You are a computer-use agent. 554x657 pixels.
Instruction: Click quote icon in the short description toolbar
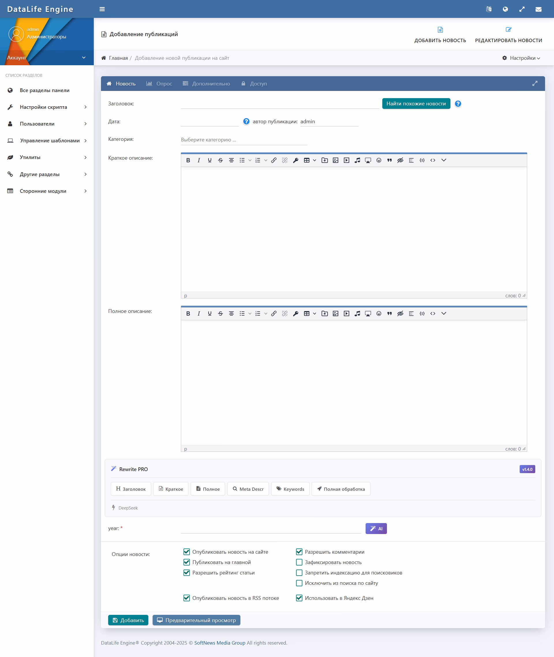point(390,160)
